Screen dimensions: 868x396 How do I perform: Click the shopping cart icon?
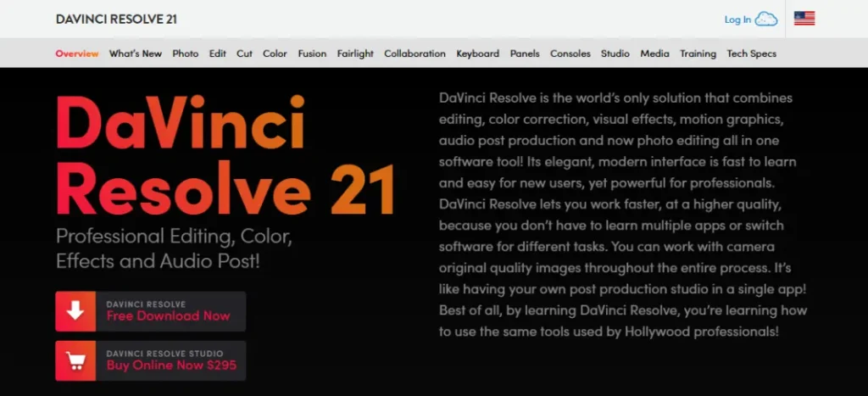coord(75,360)
